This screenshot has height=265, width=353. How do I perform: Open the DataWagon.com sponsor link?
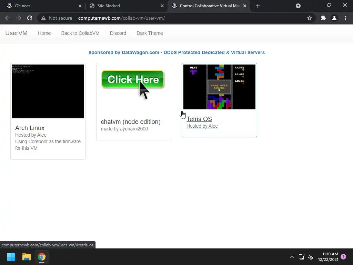(x=176, y=52)
